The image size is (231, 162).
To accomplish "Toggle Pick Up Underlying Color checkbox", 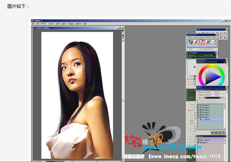I will [x=198, y=102].
